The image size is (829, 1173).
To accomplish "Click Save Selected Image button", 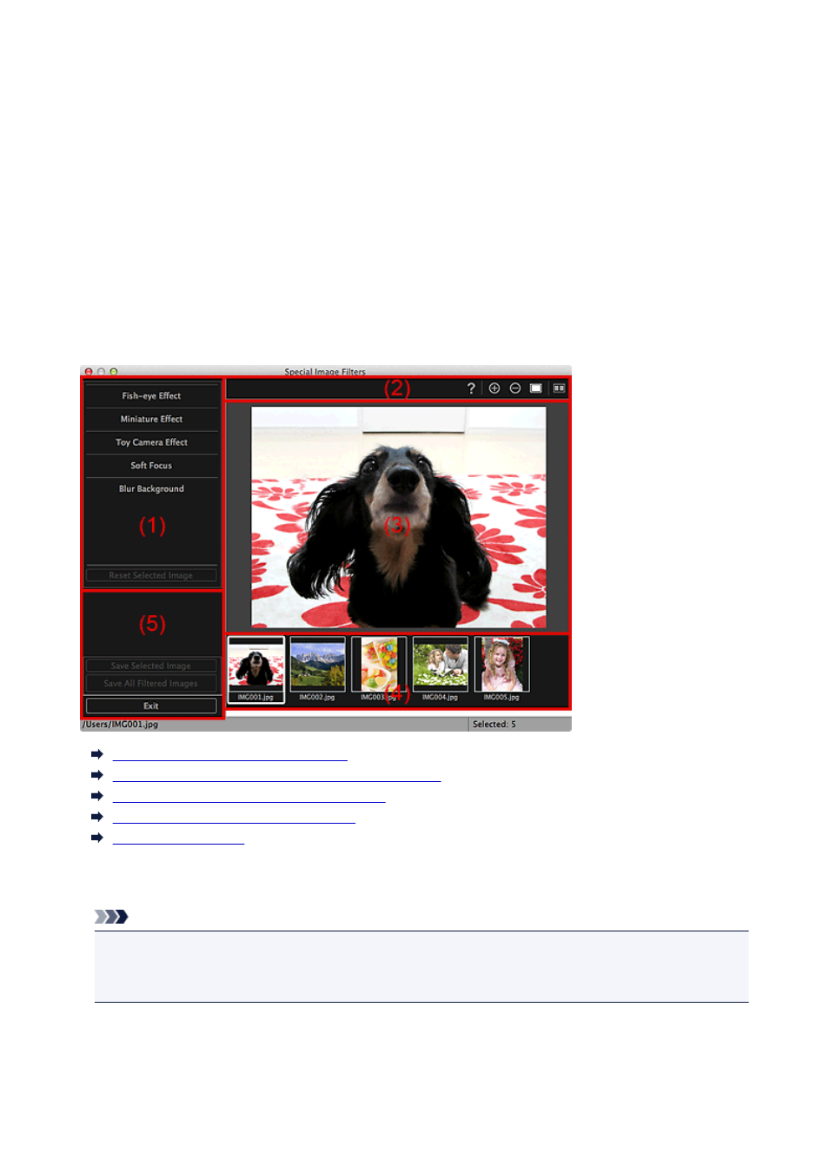I will pyautogui.click(x=151, y=666).
